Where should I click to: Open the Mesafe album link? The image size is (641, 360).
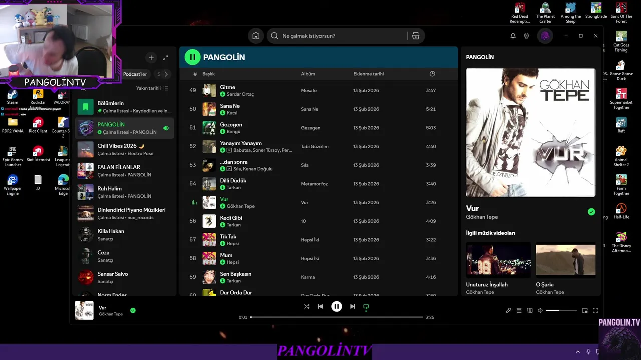[309, 91]
